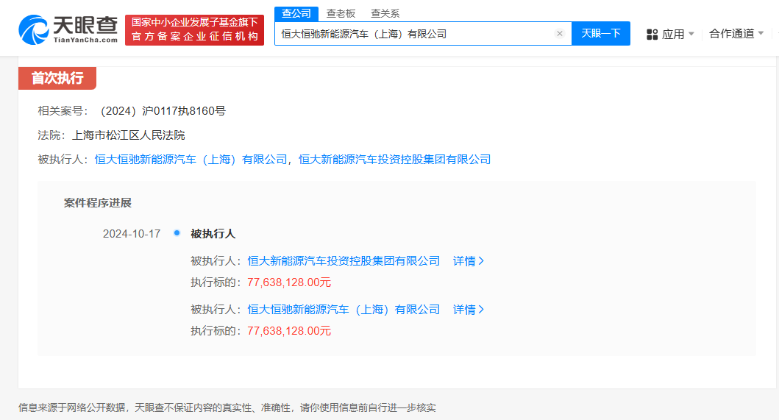Screen dimensions: 779x420
Task: Expand the 应用 dropdown arrow
Action: tap(691, 34)
